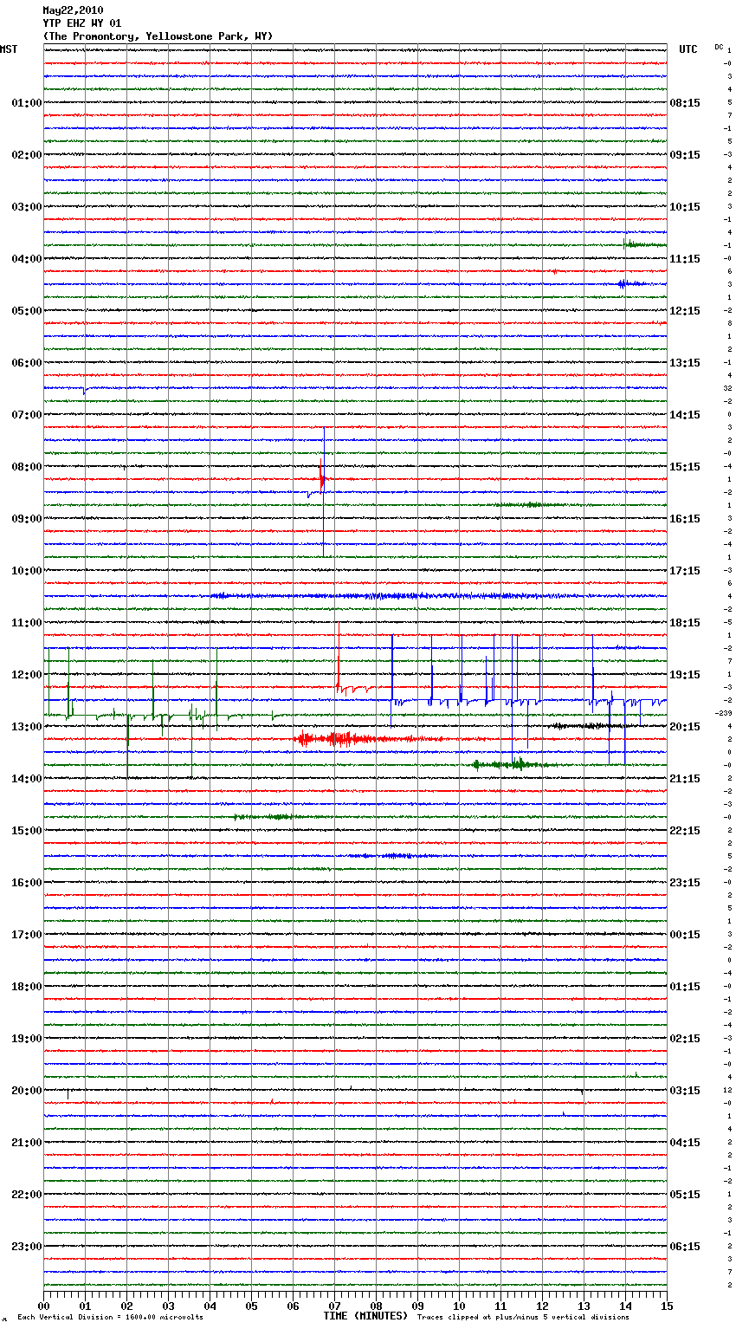736x1329 pixels.
Task: Click minute 14 on the time axis
Action: pyautogui.click(x=625, y=1306)
